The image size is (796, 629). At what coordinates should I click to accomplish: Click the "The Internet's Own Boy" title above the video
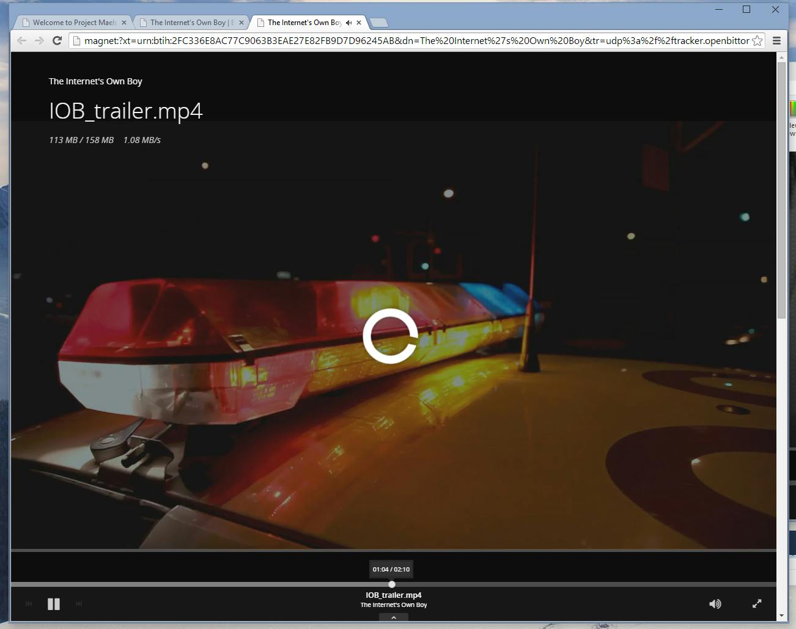pos(95,81)
